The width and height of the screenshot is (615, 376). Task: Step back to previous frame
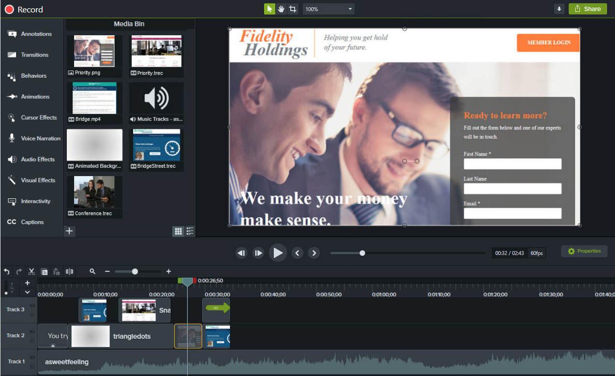click(241, 253)
